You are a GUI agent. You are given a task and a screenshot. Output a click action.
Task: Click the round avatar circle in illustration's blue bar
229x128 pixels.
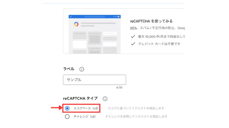tap(119, 17)
